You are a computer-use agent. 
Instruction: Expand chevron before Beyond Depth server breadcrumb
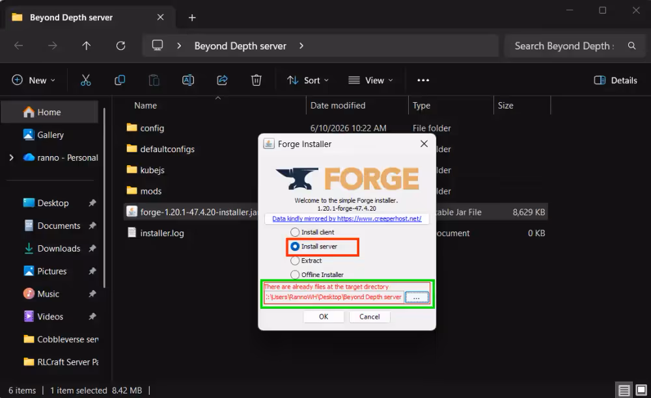coord(179,46)
